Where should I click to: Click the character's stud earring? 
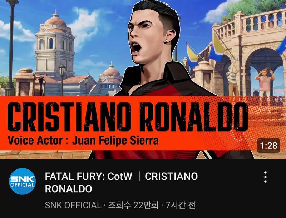tap(166, 41)
